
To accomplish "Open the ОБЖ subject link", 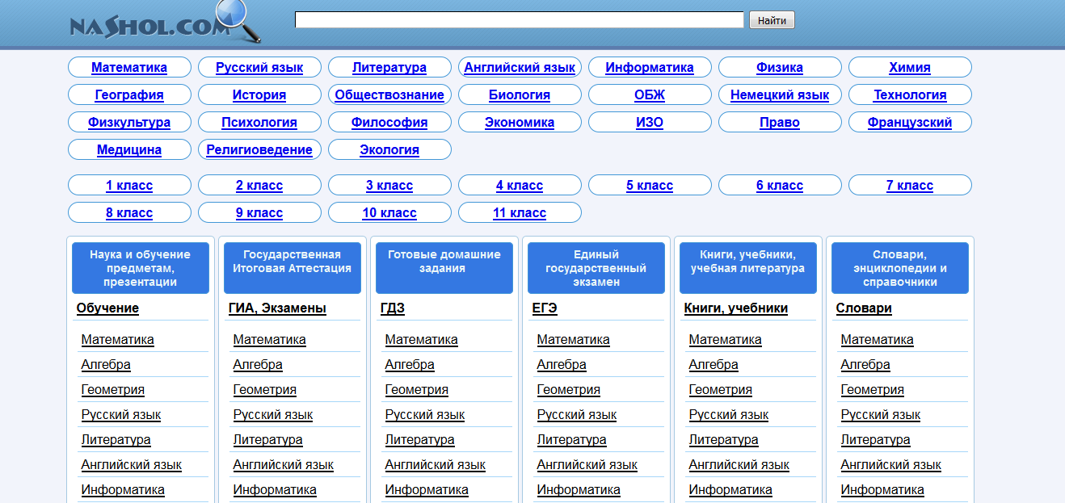I will coord(650,95).
